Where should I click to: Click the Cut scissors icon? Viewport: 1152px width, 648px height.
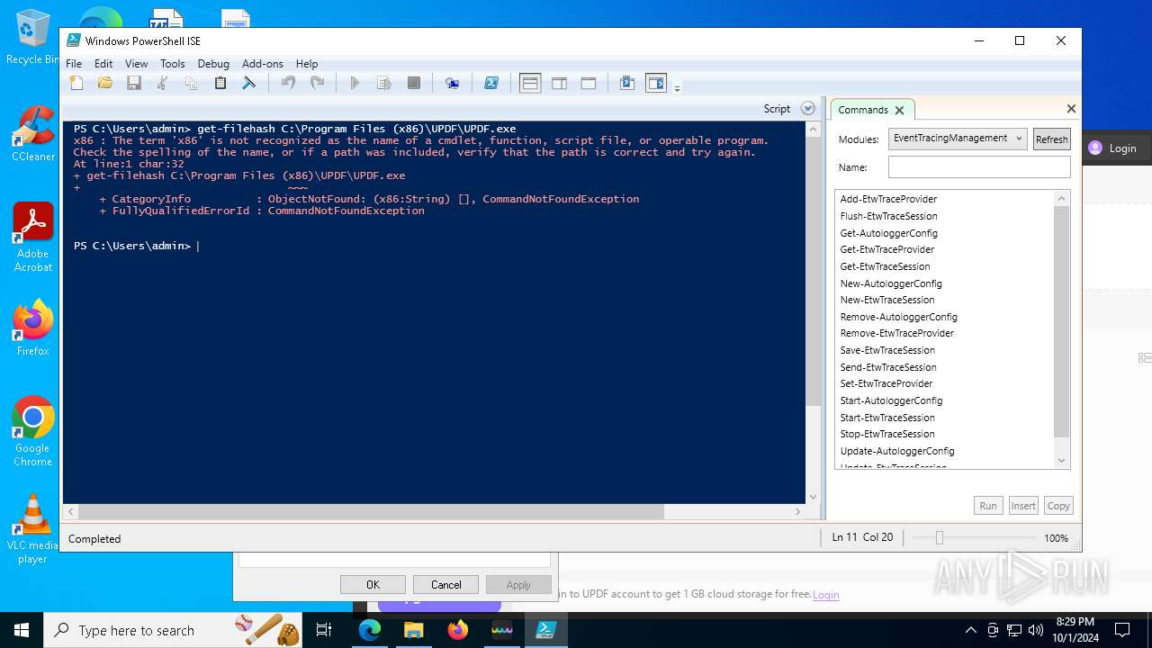[x=163, y=83]
